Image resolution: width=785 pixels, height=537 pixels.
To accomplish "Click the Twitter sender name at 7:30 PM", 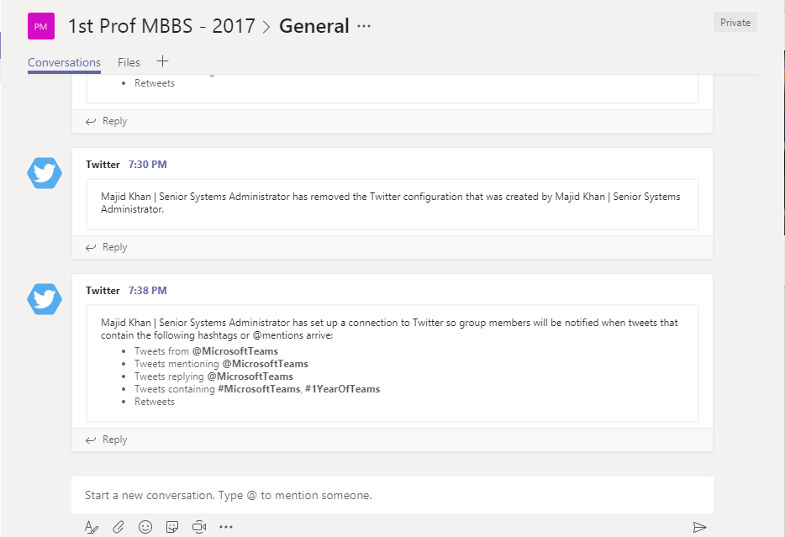I will (x=103, y=164).
